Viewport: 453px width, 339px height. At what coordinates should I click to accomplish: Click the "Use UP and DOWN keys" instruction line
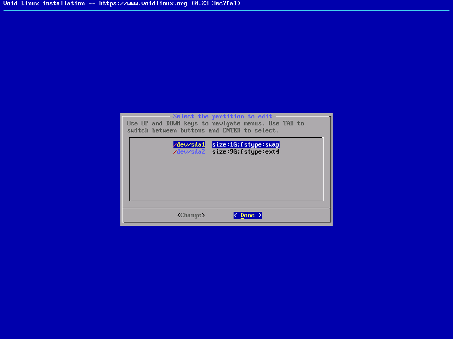pos(215,124)
